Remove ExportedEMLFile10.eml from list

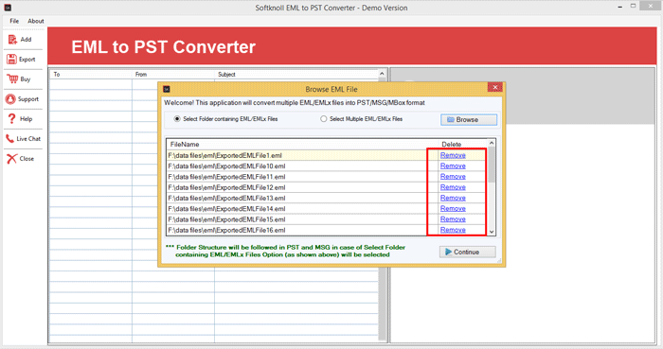453,166
